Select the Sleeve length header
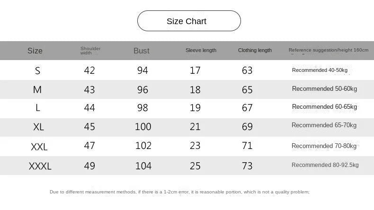Screen dimensions: 374x210 [x=201, y=50]
